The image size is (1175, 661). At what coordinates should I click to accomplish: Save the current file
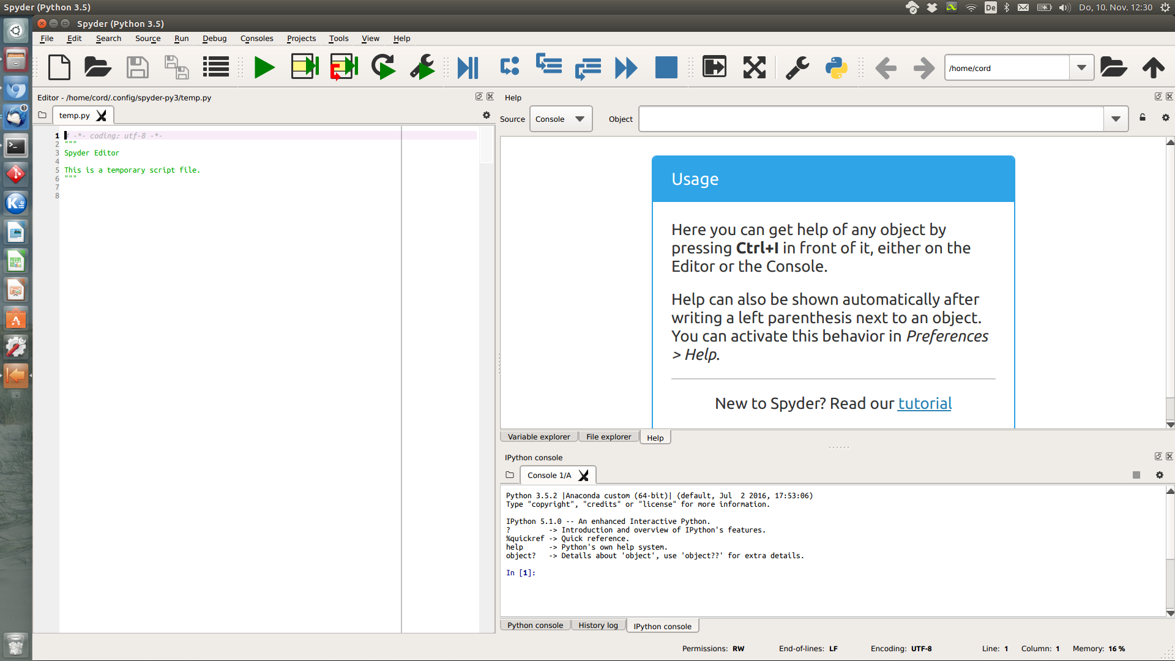click(137, 67)
